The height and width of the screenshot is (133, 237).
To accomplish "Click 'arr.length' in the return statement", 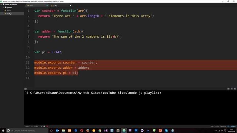I will [90, 16].
